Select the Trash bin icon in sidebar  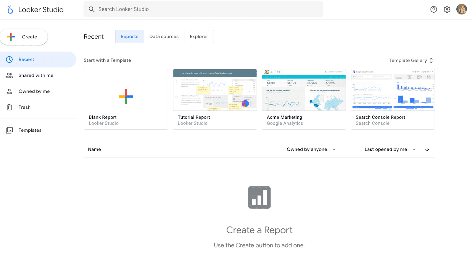click(9, 107)
